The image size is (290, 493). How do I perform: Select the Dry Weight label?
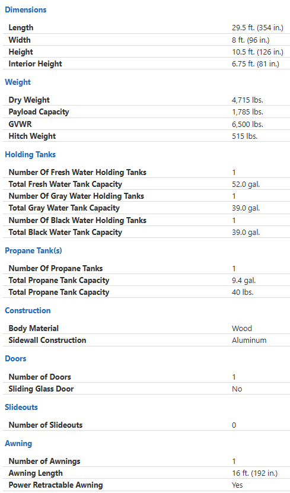click(29, 100)
